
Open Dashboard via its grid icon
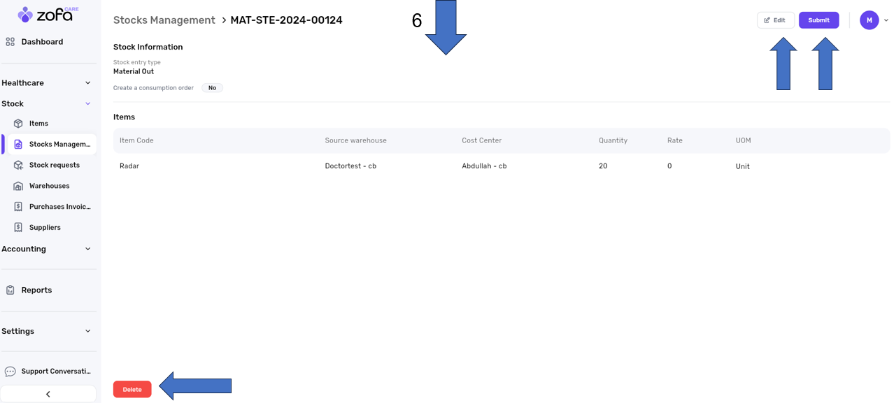(x=10, y=42)
